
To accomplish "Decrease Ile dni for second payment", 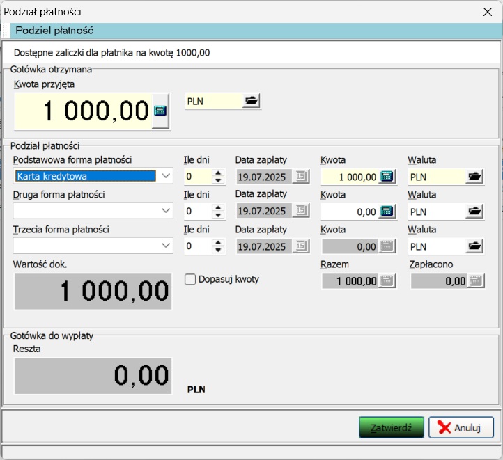I will tap(219, 214).
